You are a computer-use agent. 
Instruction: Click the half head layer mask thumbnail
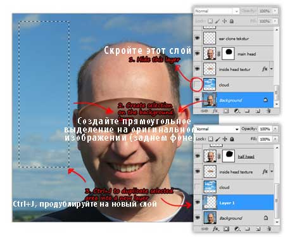(x=229, y=156)
